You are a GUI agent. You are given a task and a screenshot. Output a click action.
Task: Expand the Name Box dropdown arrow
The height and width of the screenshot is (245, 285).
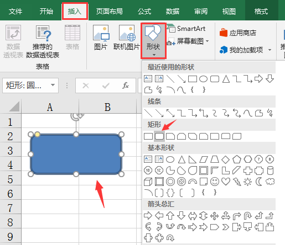53,85
